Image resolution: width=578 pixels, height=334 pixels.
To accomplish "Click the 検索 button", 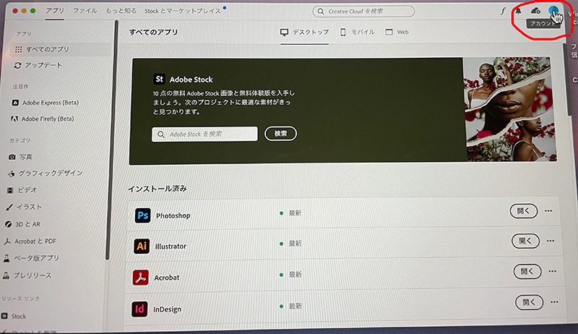I will [x=280, y=134].
